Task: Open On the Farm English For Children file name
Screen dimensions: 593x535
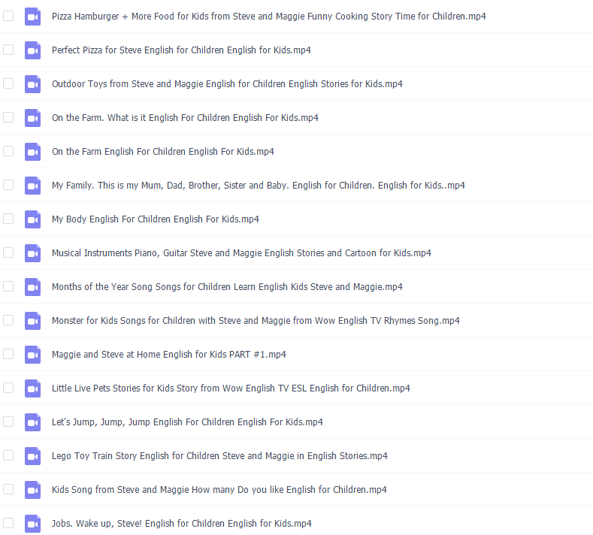Action: (162, 152)
